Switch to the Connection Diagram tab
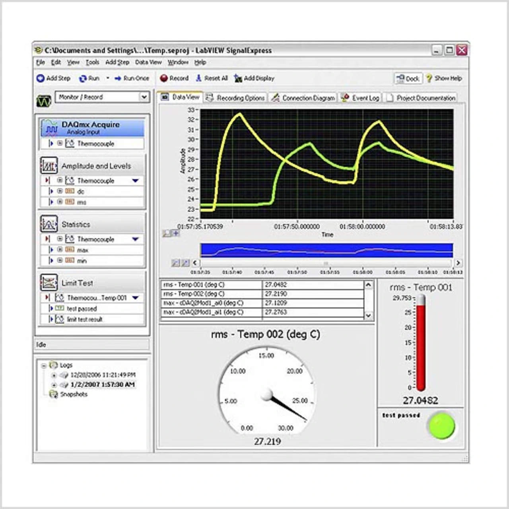509x509 pixels. coord(303,98)
